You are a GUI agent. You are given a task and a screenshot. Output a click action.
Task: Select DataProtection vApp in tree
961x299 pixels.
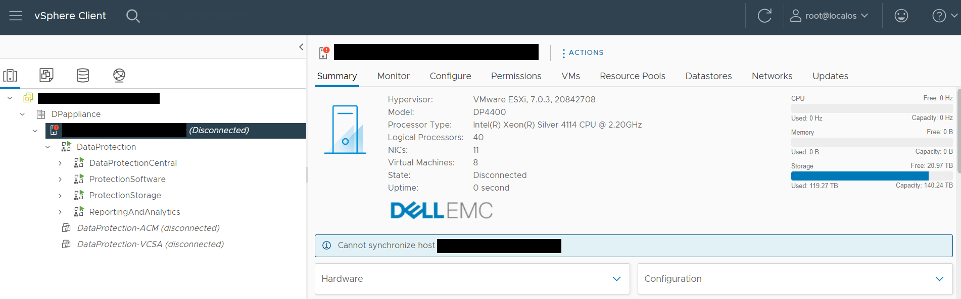[x=106, y=147]
